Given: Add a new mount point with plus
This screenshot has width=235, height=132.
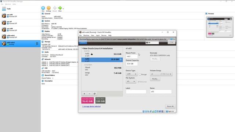Looking at the screenshot, I should 84,94.
